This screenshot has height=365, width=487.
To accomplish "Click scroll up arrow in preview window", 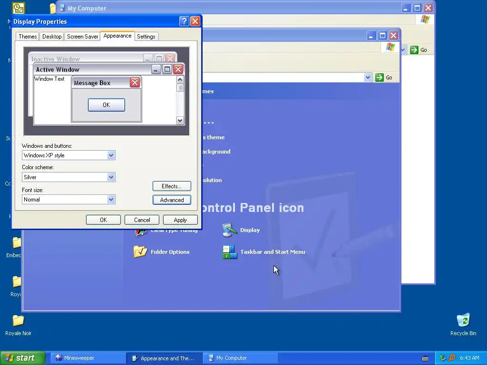I will click(x=180, y=80).
